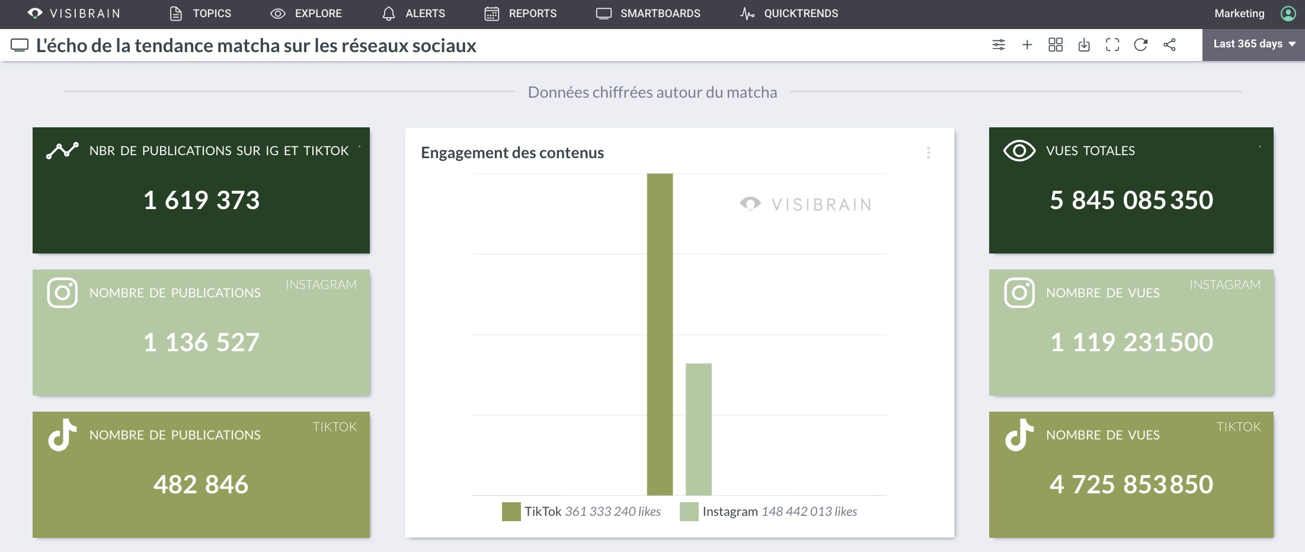
Task: Click TikTok icon on Nombre de Vues card
Action: pos(1019,435)
